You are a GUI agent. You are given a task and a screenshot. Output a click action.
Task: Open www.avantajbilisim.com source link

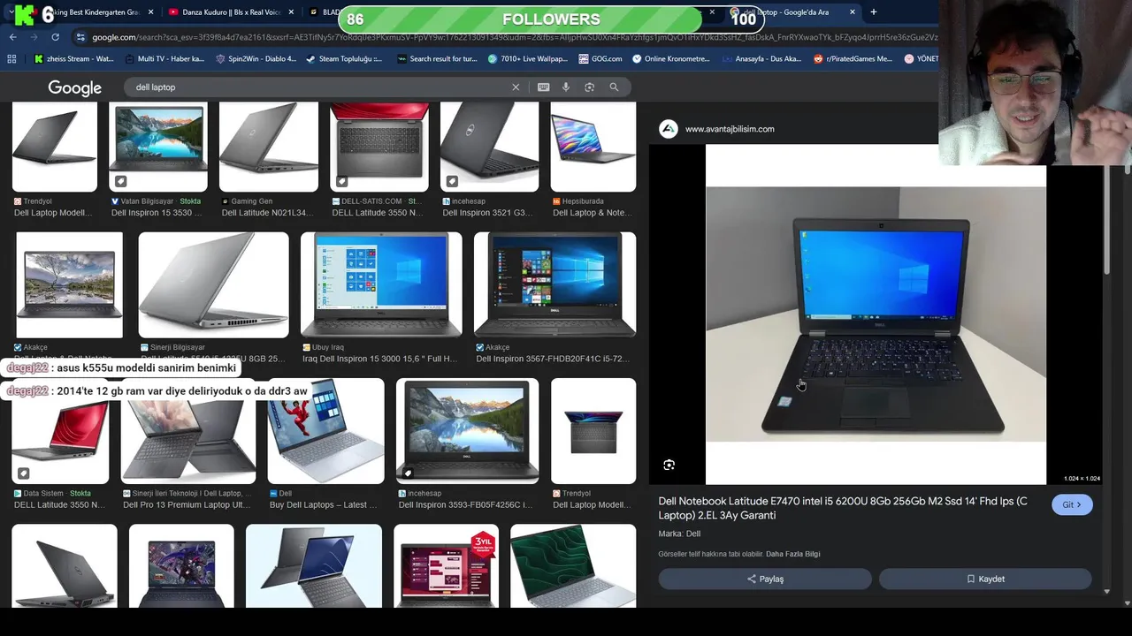click(x=730, y=129)
